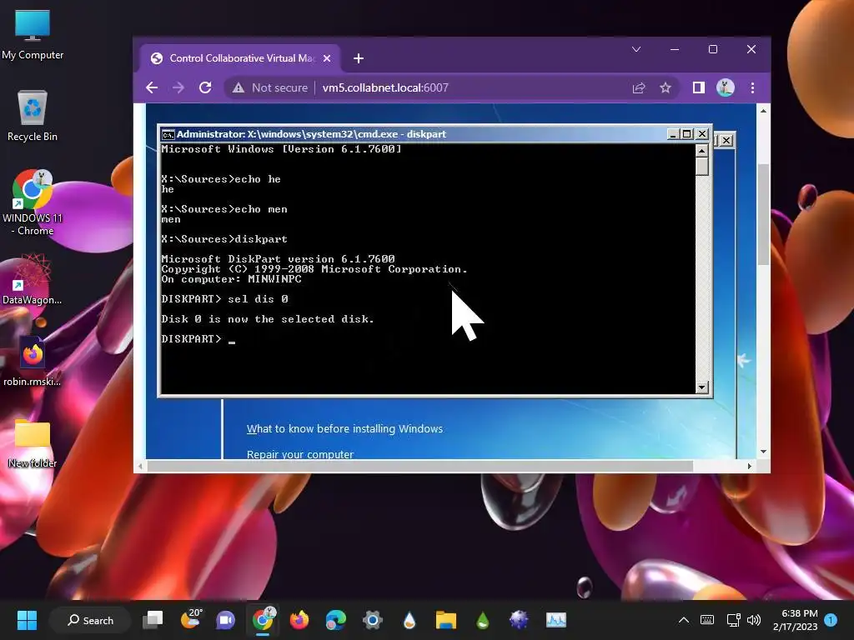Open the notification badge icon
The image size is (854, 640).
click(831, 619)
